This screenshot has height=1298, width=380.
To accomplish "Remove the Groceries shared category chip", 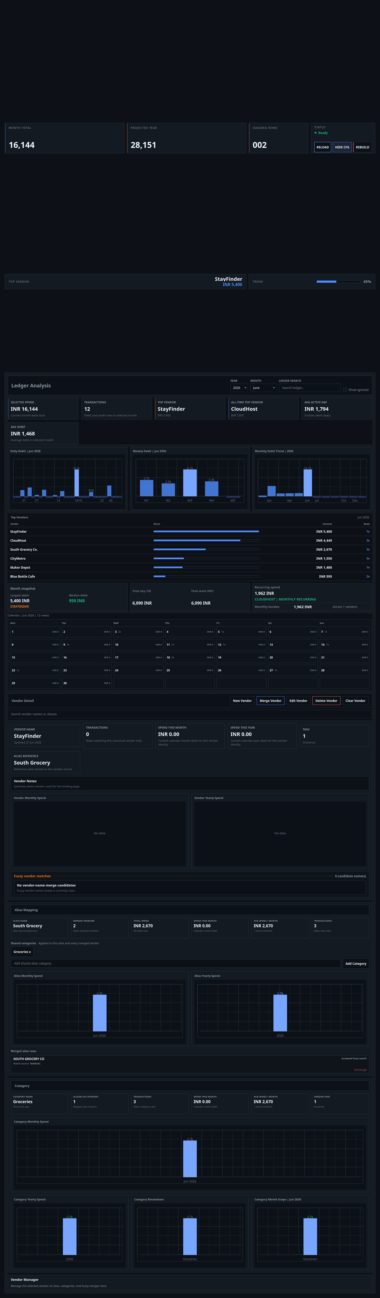I will click(x=22, y=952).
